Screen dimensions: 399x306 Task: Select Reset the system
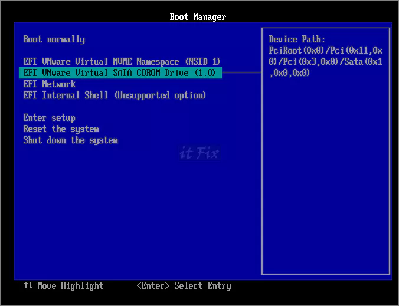61,129
